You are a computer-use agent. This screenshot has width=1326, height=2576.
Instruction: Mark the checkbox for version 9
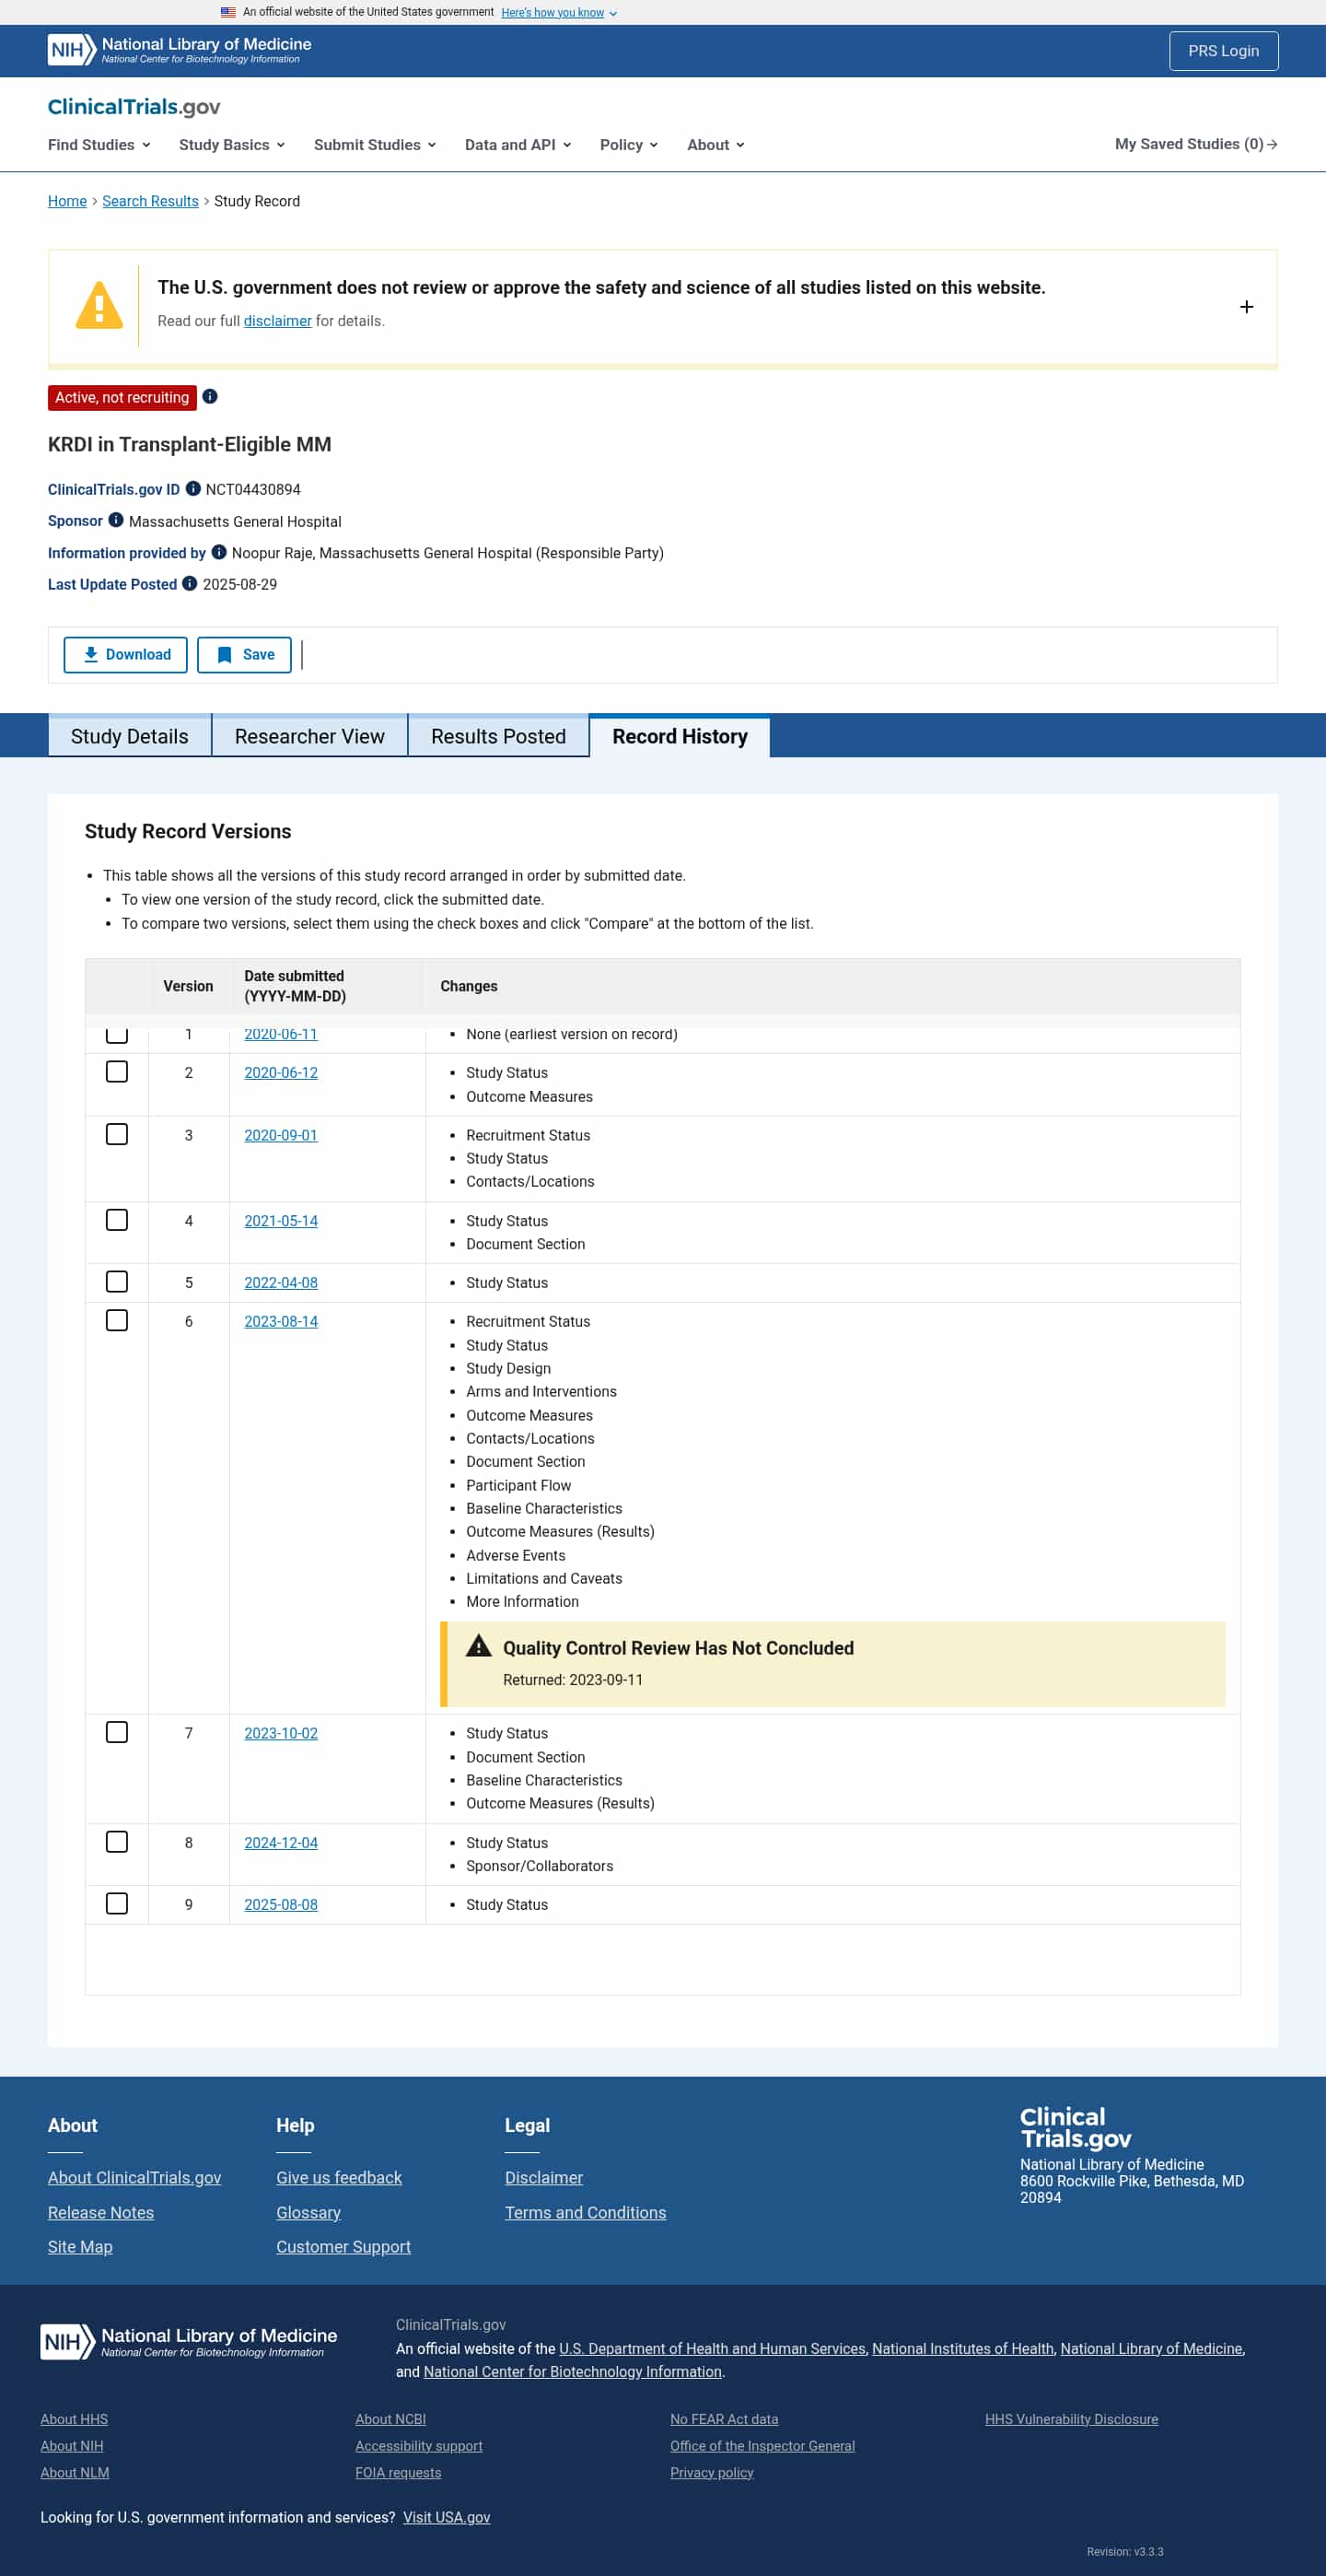pyautogui.click(x=117, y=1904)
